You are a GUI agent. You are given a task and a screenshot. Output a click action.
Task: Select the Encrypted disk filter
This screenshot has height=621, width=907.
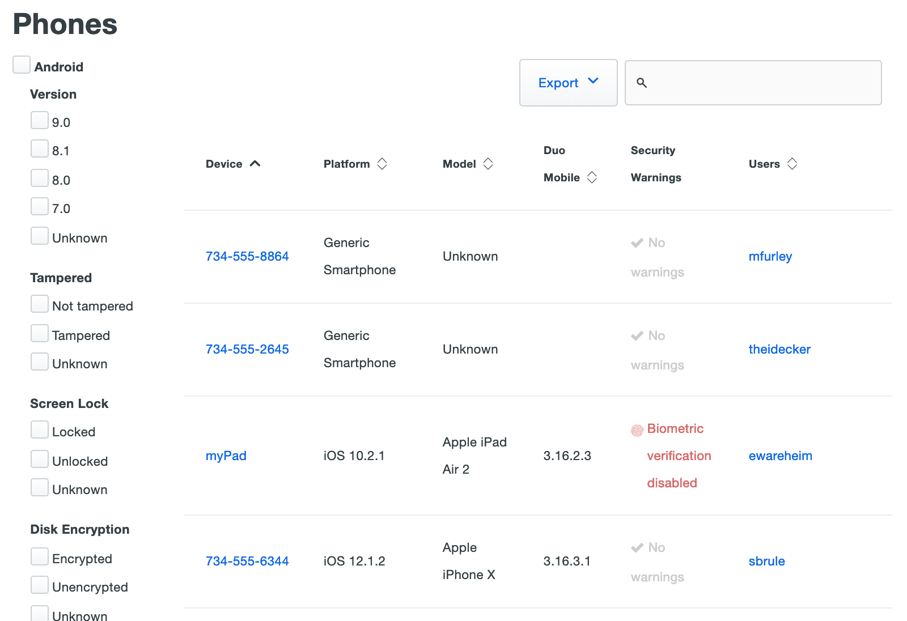(x=40, y=556)
